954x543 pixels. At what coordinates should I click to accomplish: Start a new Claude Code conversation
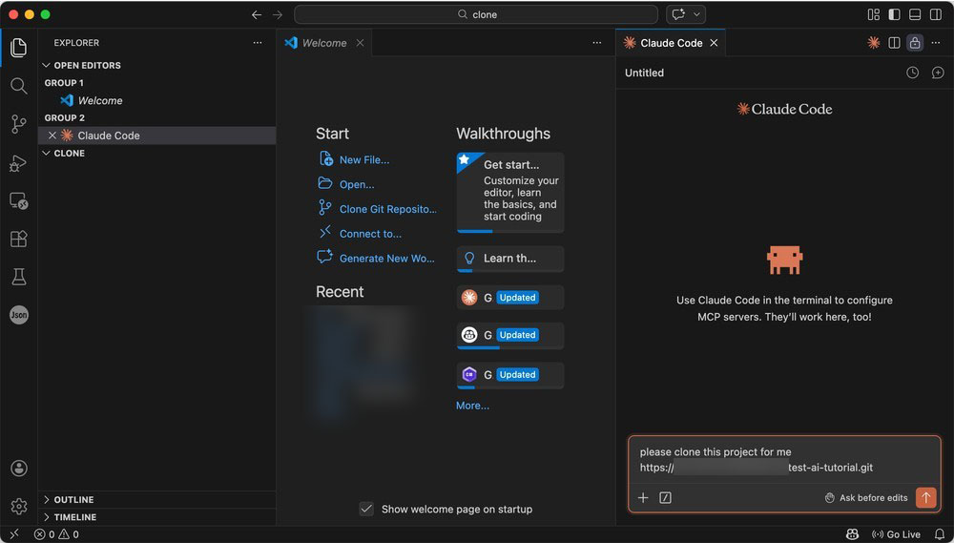(x=938, y=73)
